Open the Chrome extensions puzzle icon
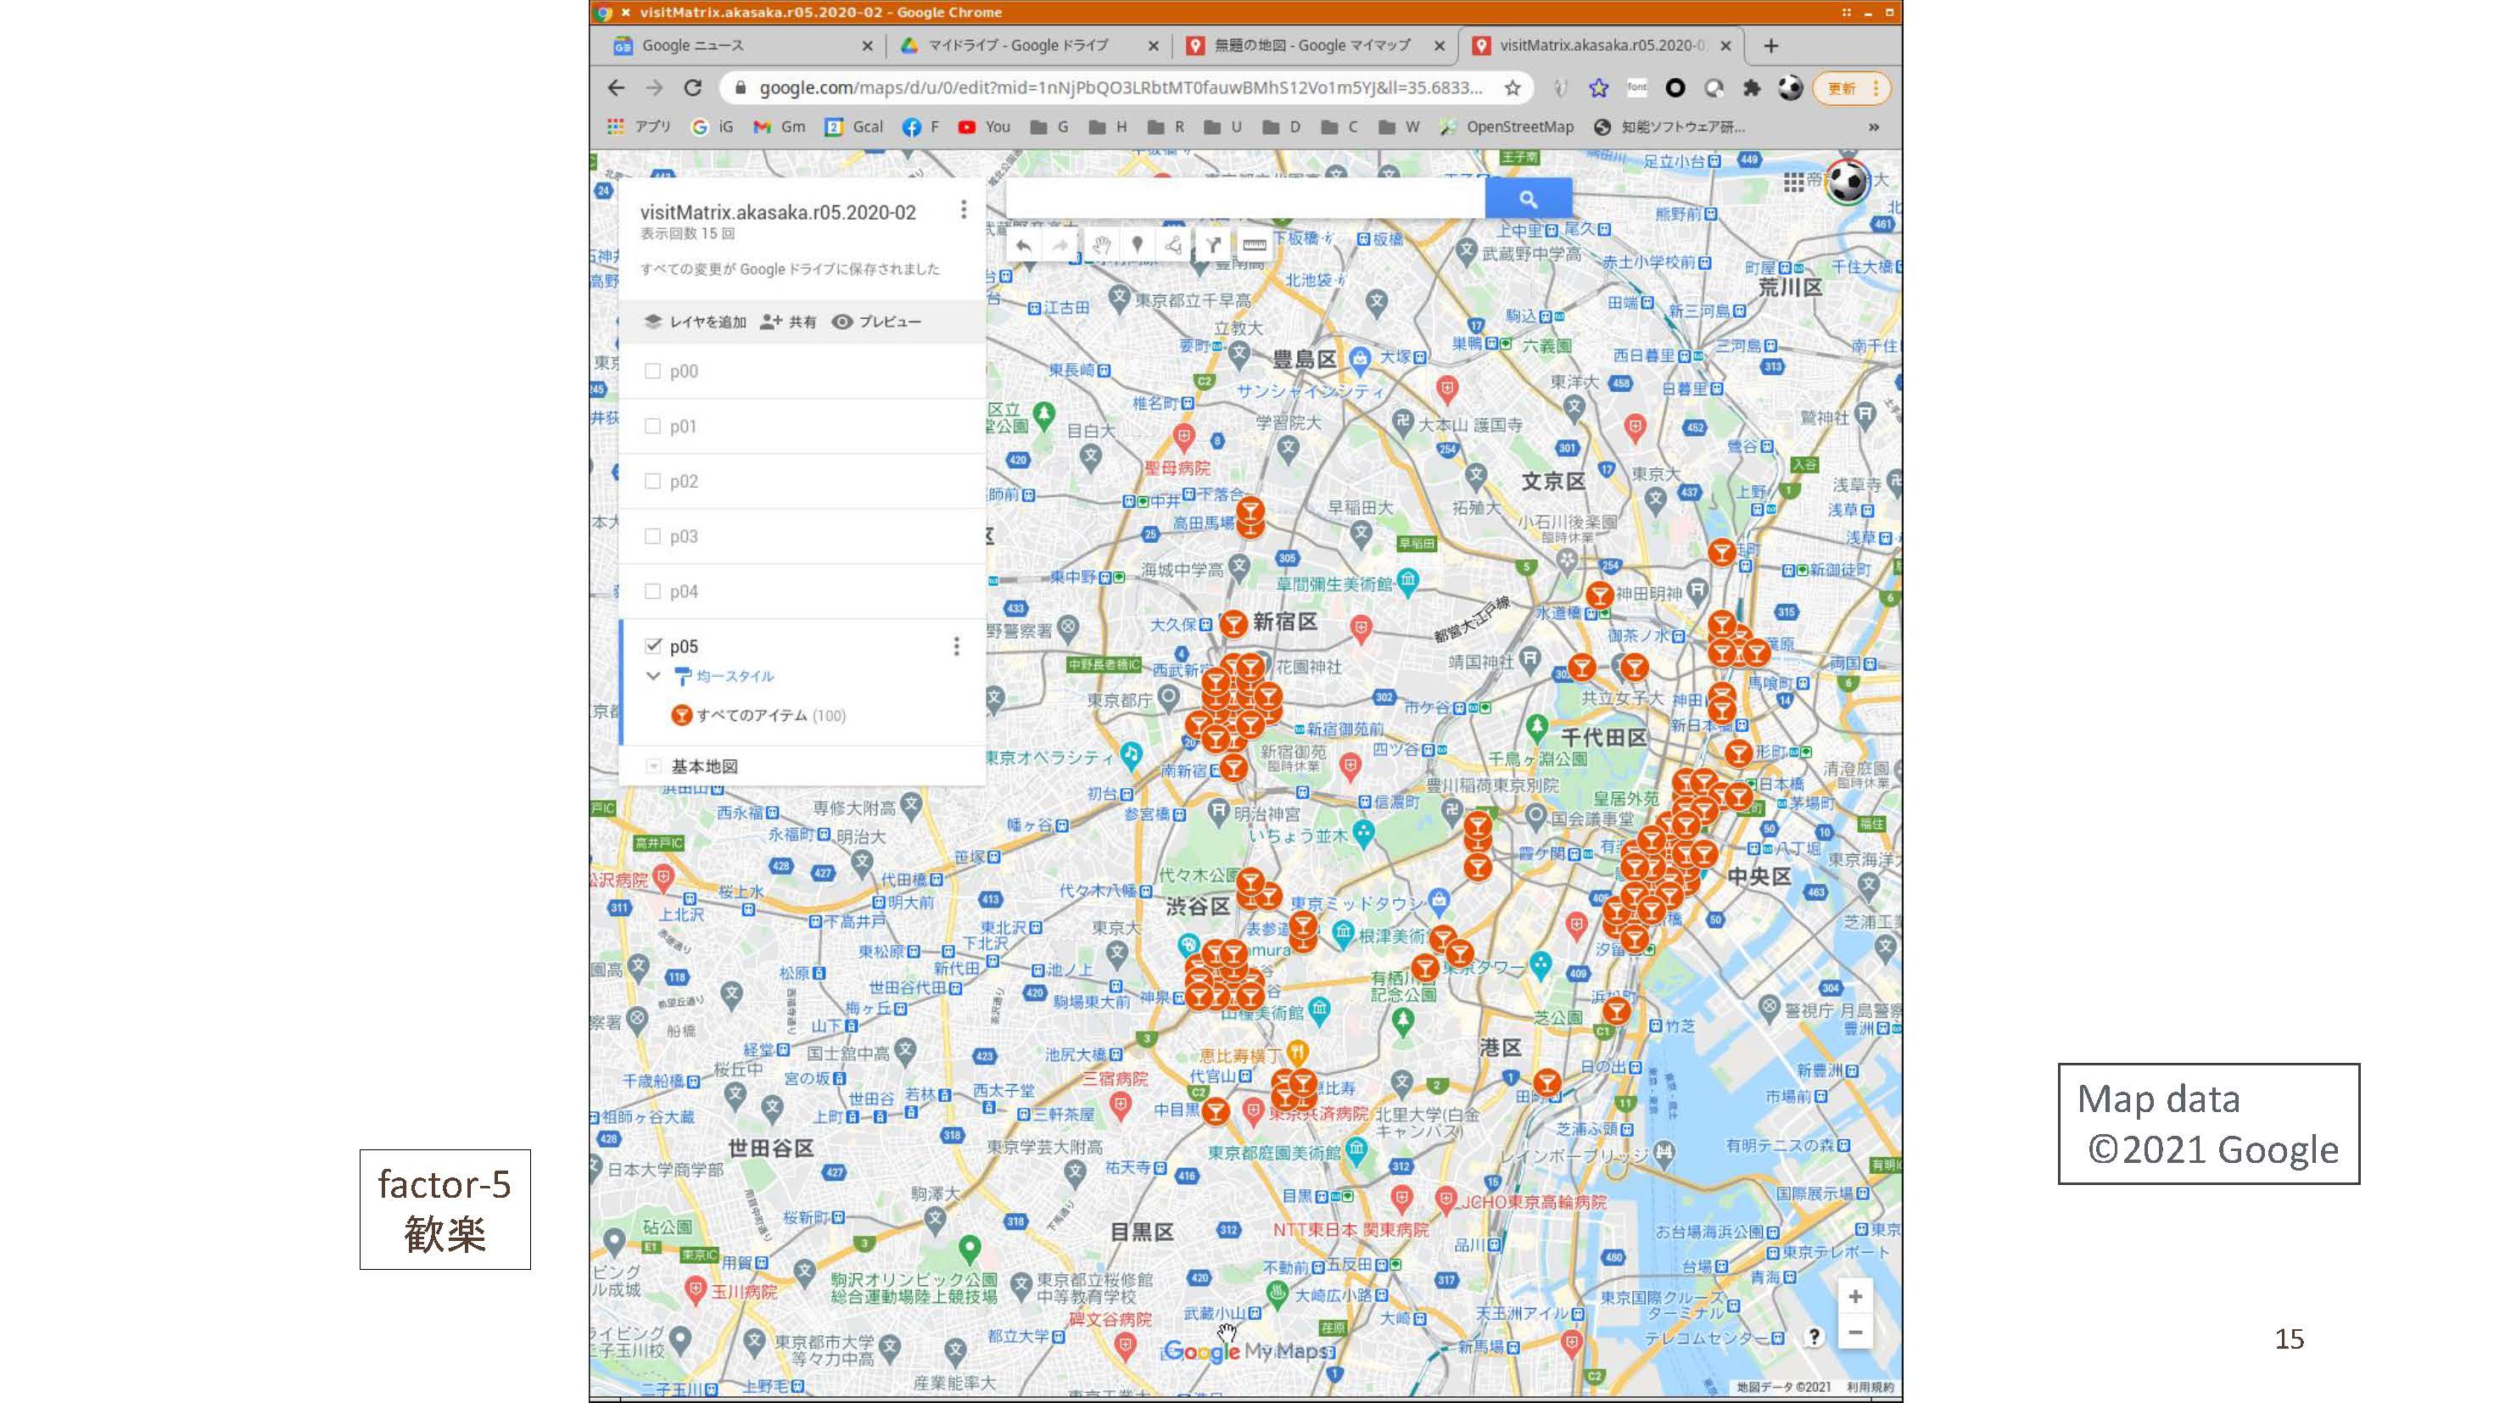2494x1403 pixels. click(x=1752, y=88)
